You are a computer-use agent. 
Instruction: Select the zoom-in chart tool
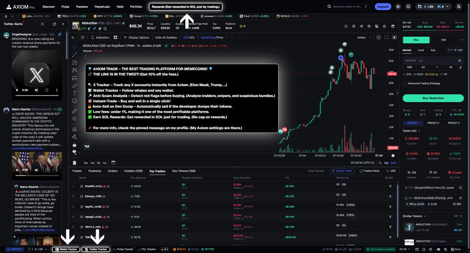coord(74,119)
